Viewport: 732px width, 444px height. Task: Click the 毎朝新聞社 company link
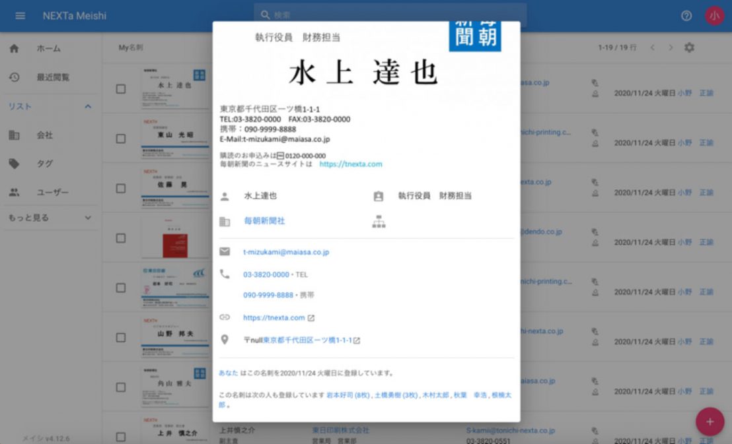click(x=264, y=221)
